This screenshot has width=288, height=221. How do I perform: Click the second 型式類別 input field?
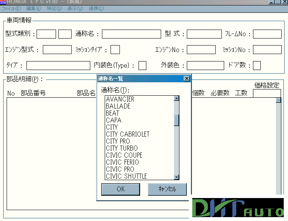click(x=65, y=34)
